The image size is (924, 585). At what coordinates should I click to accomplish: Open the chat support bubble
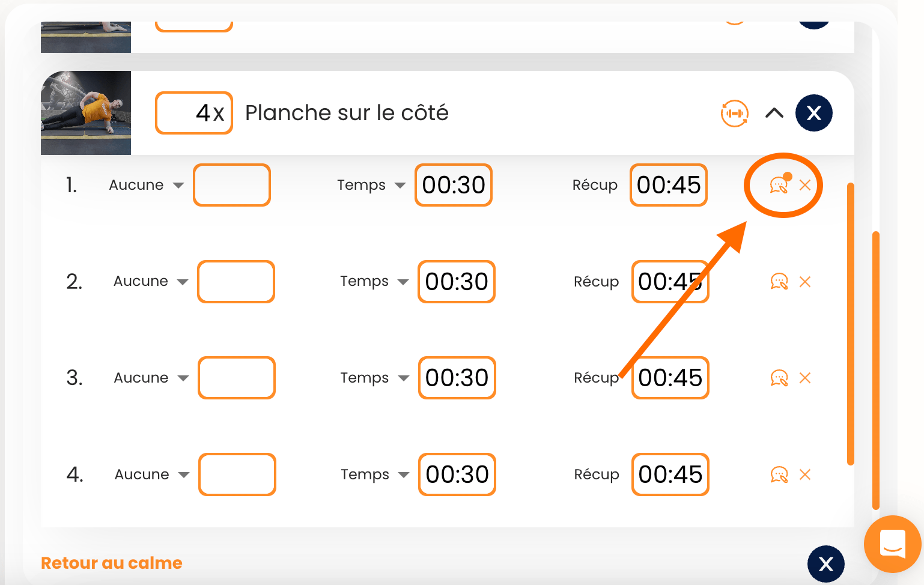pyautogui.click(x=893, y=544)
